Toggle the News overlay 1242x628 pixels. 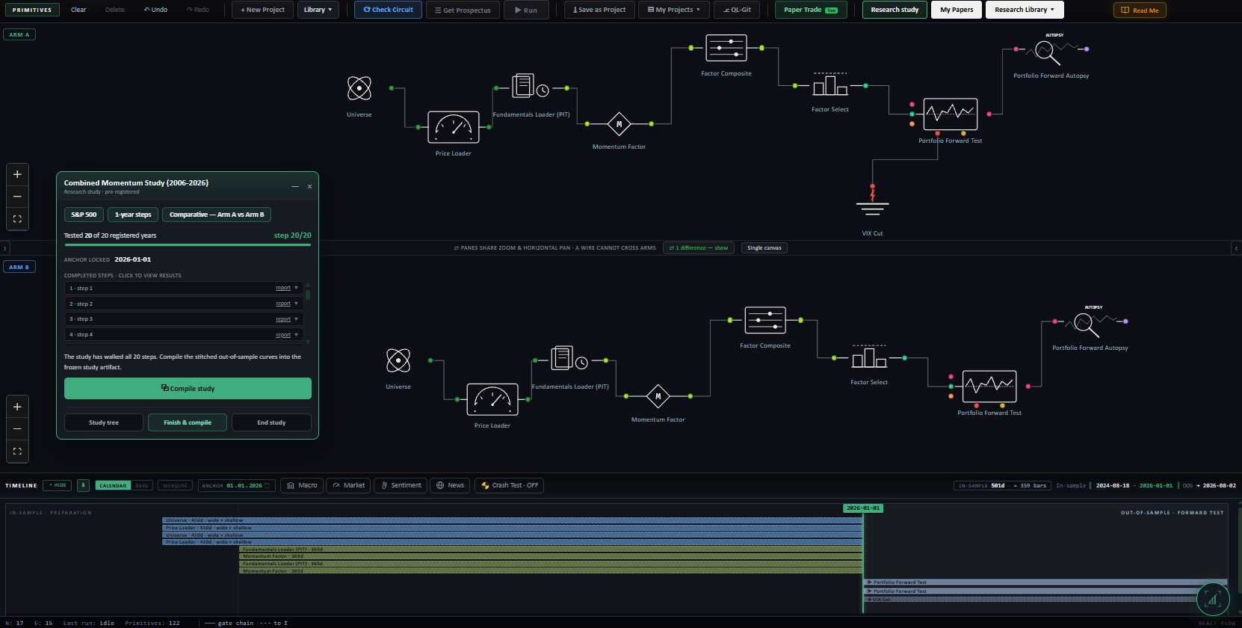(450, 485)
